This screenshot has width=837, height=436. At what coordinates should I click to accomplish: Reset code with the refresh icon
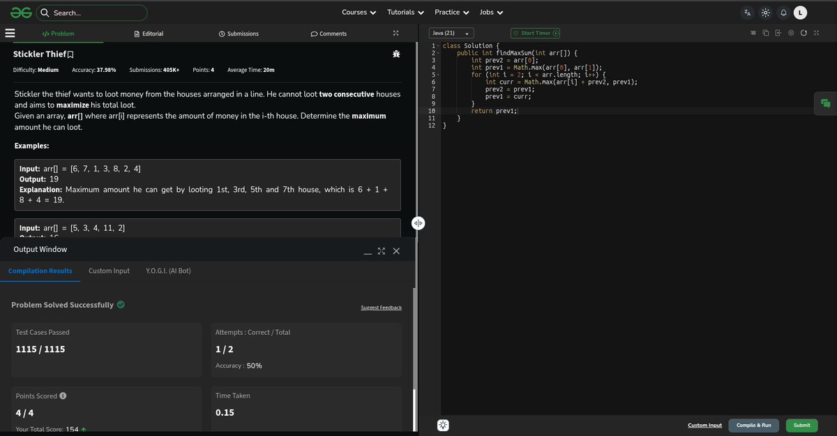point(804,33)
